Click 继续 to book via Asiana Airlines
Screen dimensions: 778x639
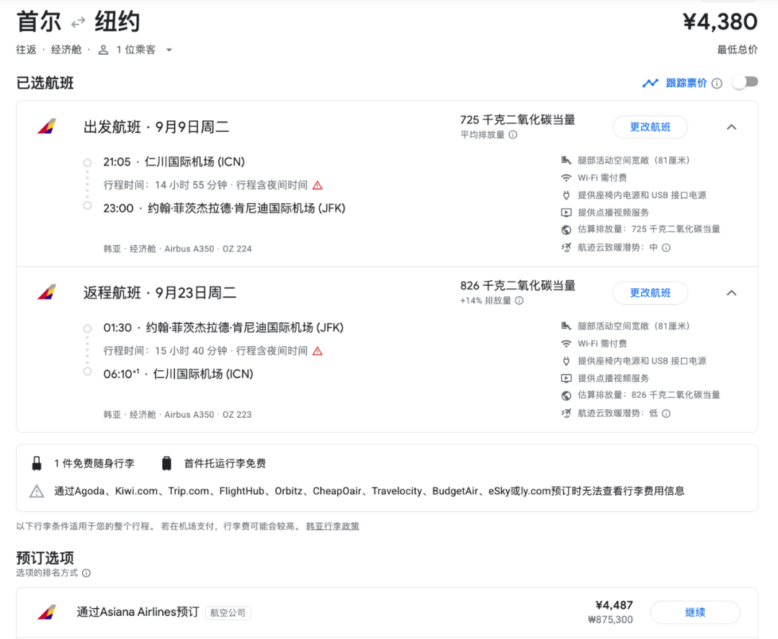694,612
